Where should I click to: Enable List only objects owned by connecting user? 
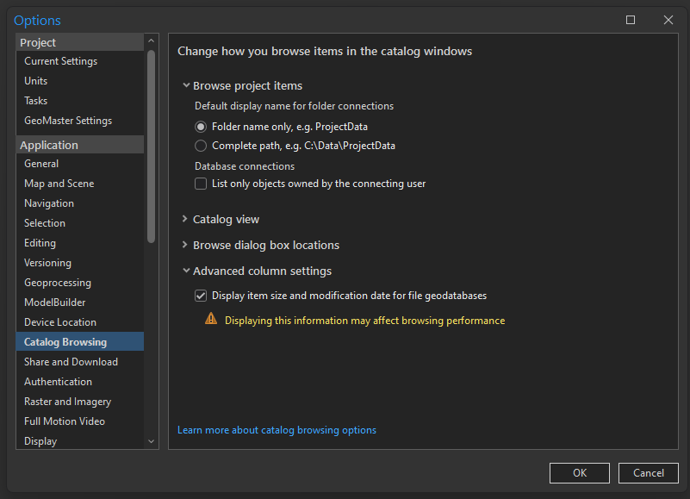pos(201,184)
